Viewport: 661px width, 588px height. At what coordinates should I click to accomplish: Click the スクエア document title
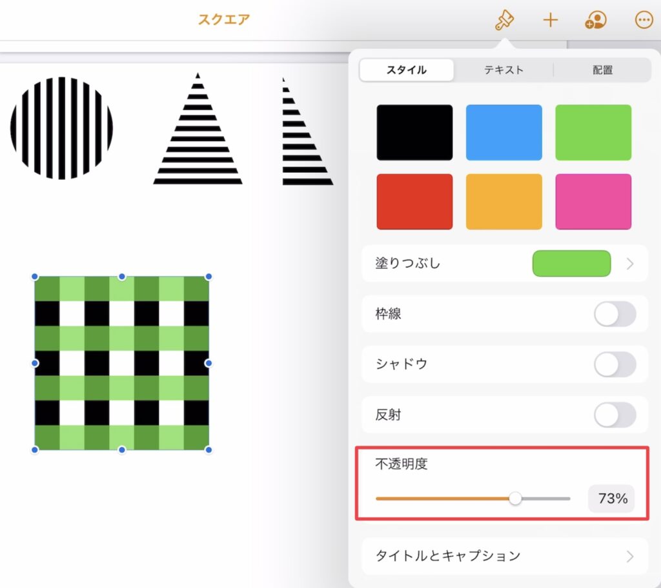[x=224, y=19]
